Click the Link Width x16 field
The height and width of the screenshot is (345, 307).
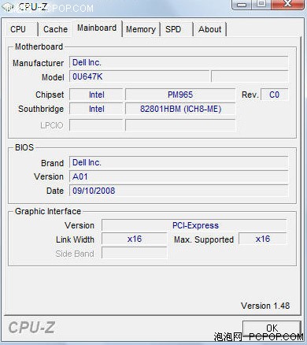[x=135, y=239]
